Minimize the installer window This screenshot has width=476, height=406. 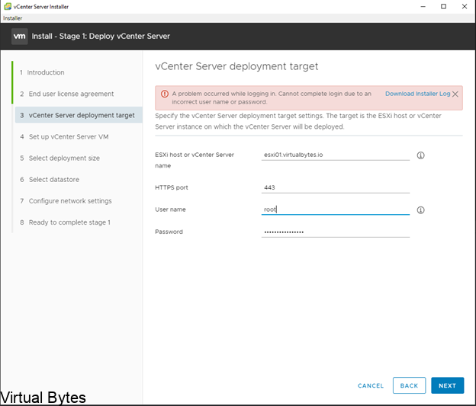tap(423, 6)
